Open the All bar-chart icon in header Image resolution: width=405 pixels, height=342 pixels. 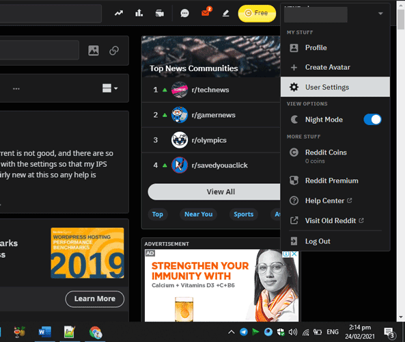tap(139, 13)
